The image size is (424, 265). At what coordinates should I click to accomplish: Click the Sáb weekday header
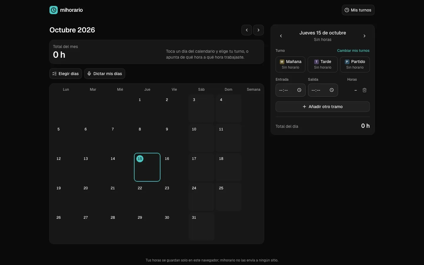201,90
